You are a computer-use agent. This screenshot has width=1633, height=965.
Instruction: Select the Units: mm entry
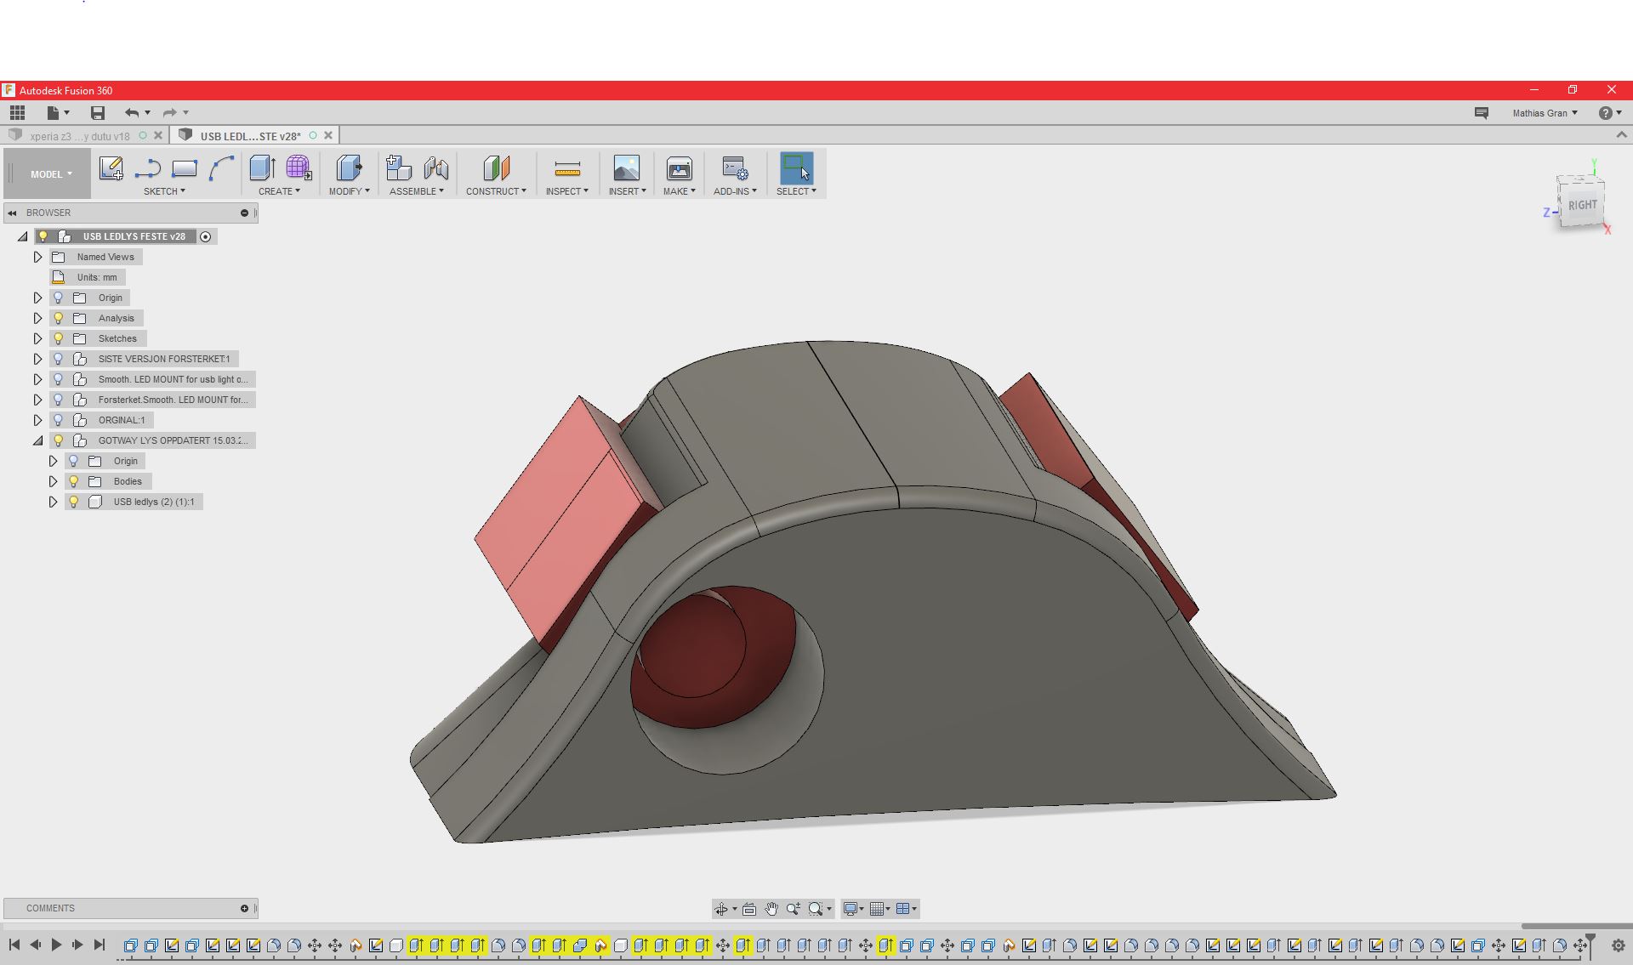[88, 277]
